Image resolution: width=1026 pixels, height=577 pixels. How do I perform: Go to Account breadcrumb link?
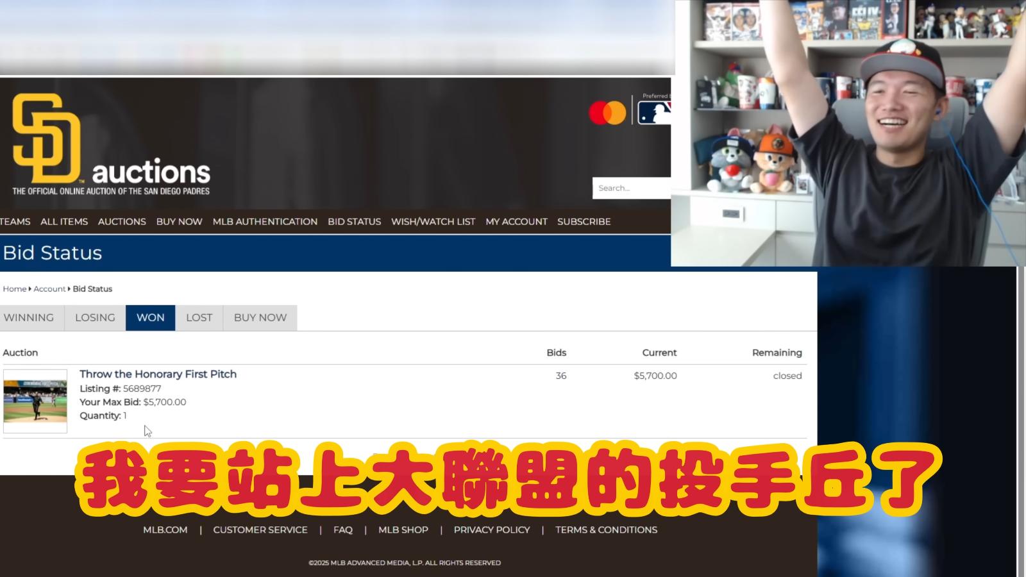(x=49, y=289)
